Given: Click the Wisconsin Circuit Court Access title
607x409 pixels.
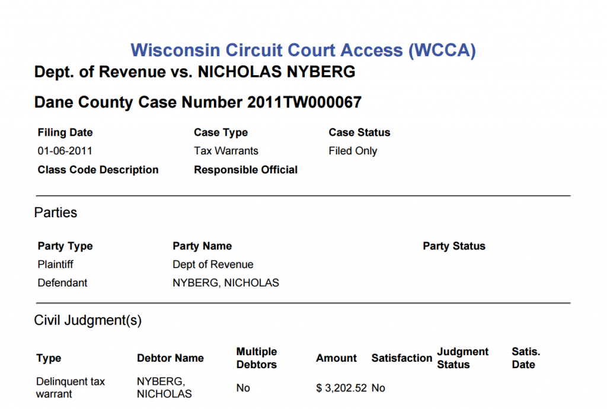Looking at the screenshot, I should point(303,50).
